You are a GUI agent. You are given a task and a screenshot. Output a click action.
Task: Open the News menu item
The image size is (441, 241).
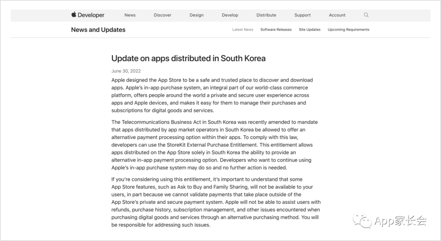click(x=130, y=15)
